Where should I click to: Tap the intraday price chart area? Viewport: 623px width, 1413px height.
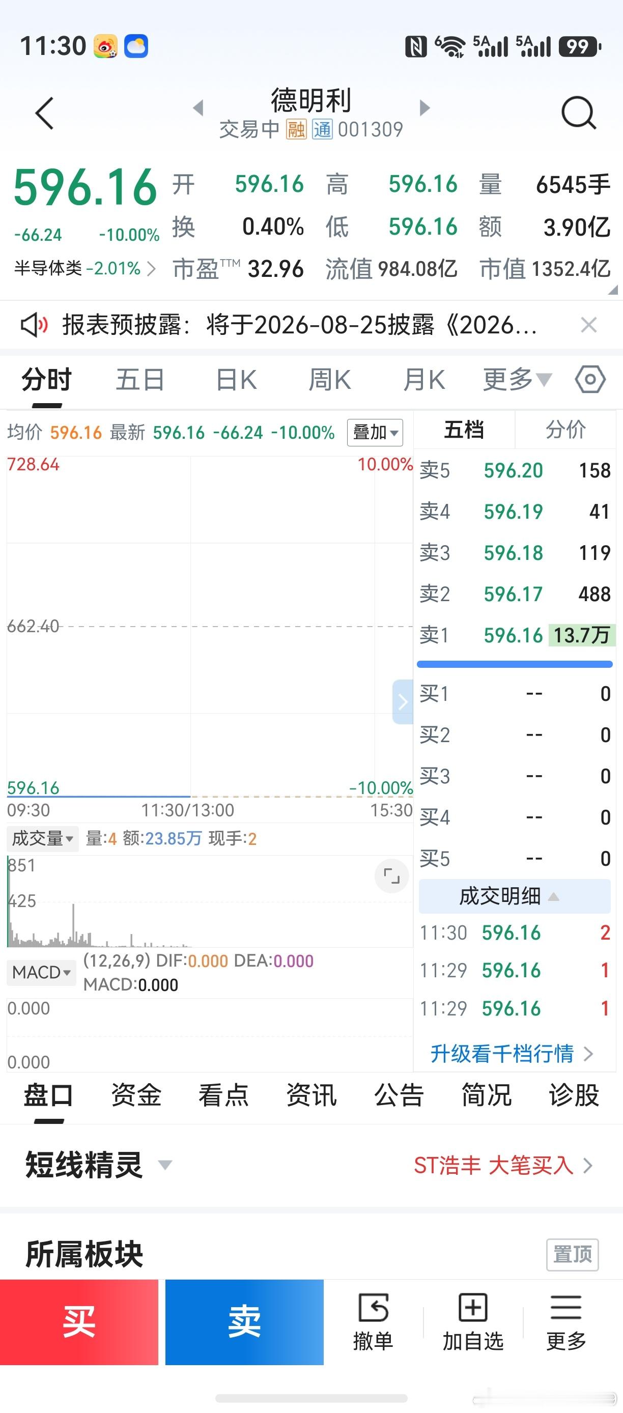click(210, 627)
